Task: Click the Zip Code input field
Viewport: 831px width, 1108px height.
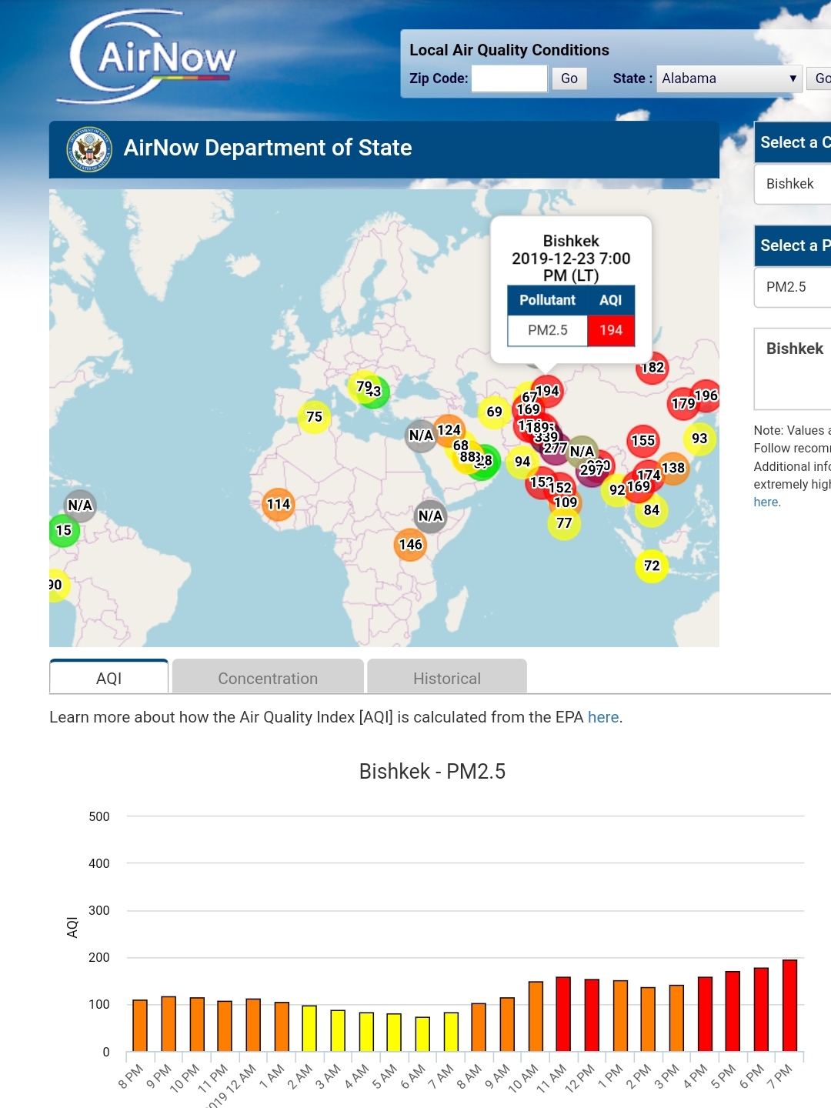Action: pyautogui.click(x=509, y=78)
